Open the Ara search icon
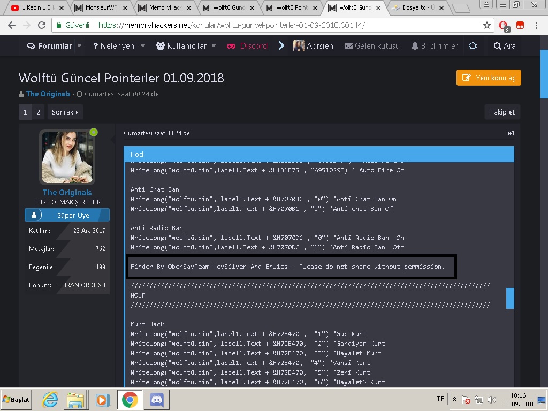The width and height of the screenshot is (548, 411). point(504,46)
